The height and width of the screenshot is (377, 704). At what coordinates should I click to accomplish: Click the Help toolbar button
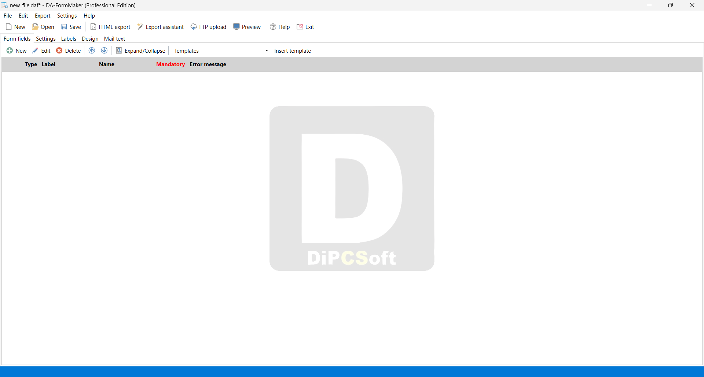[x=280, y=27]
